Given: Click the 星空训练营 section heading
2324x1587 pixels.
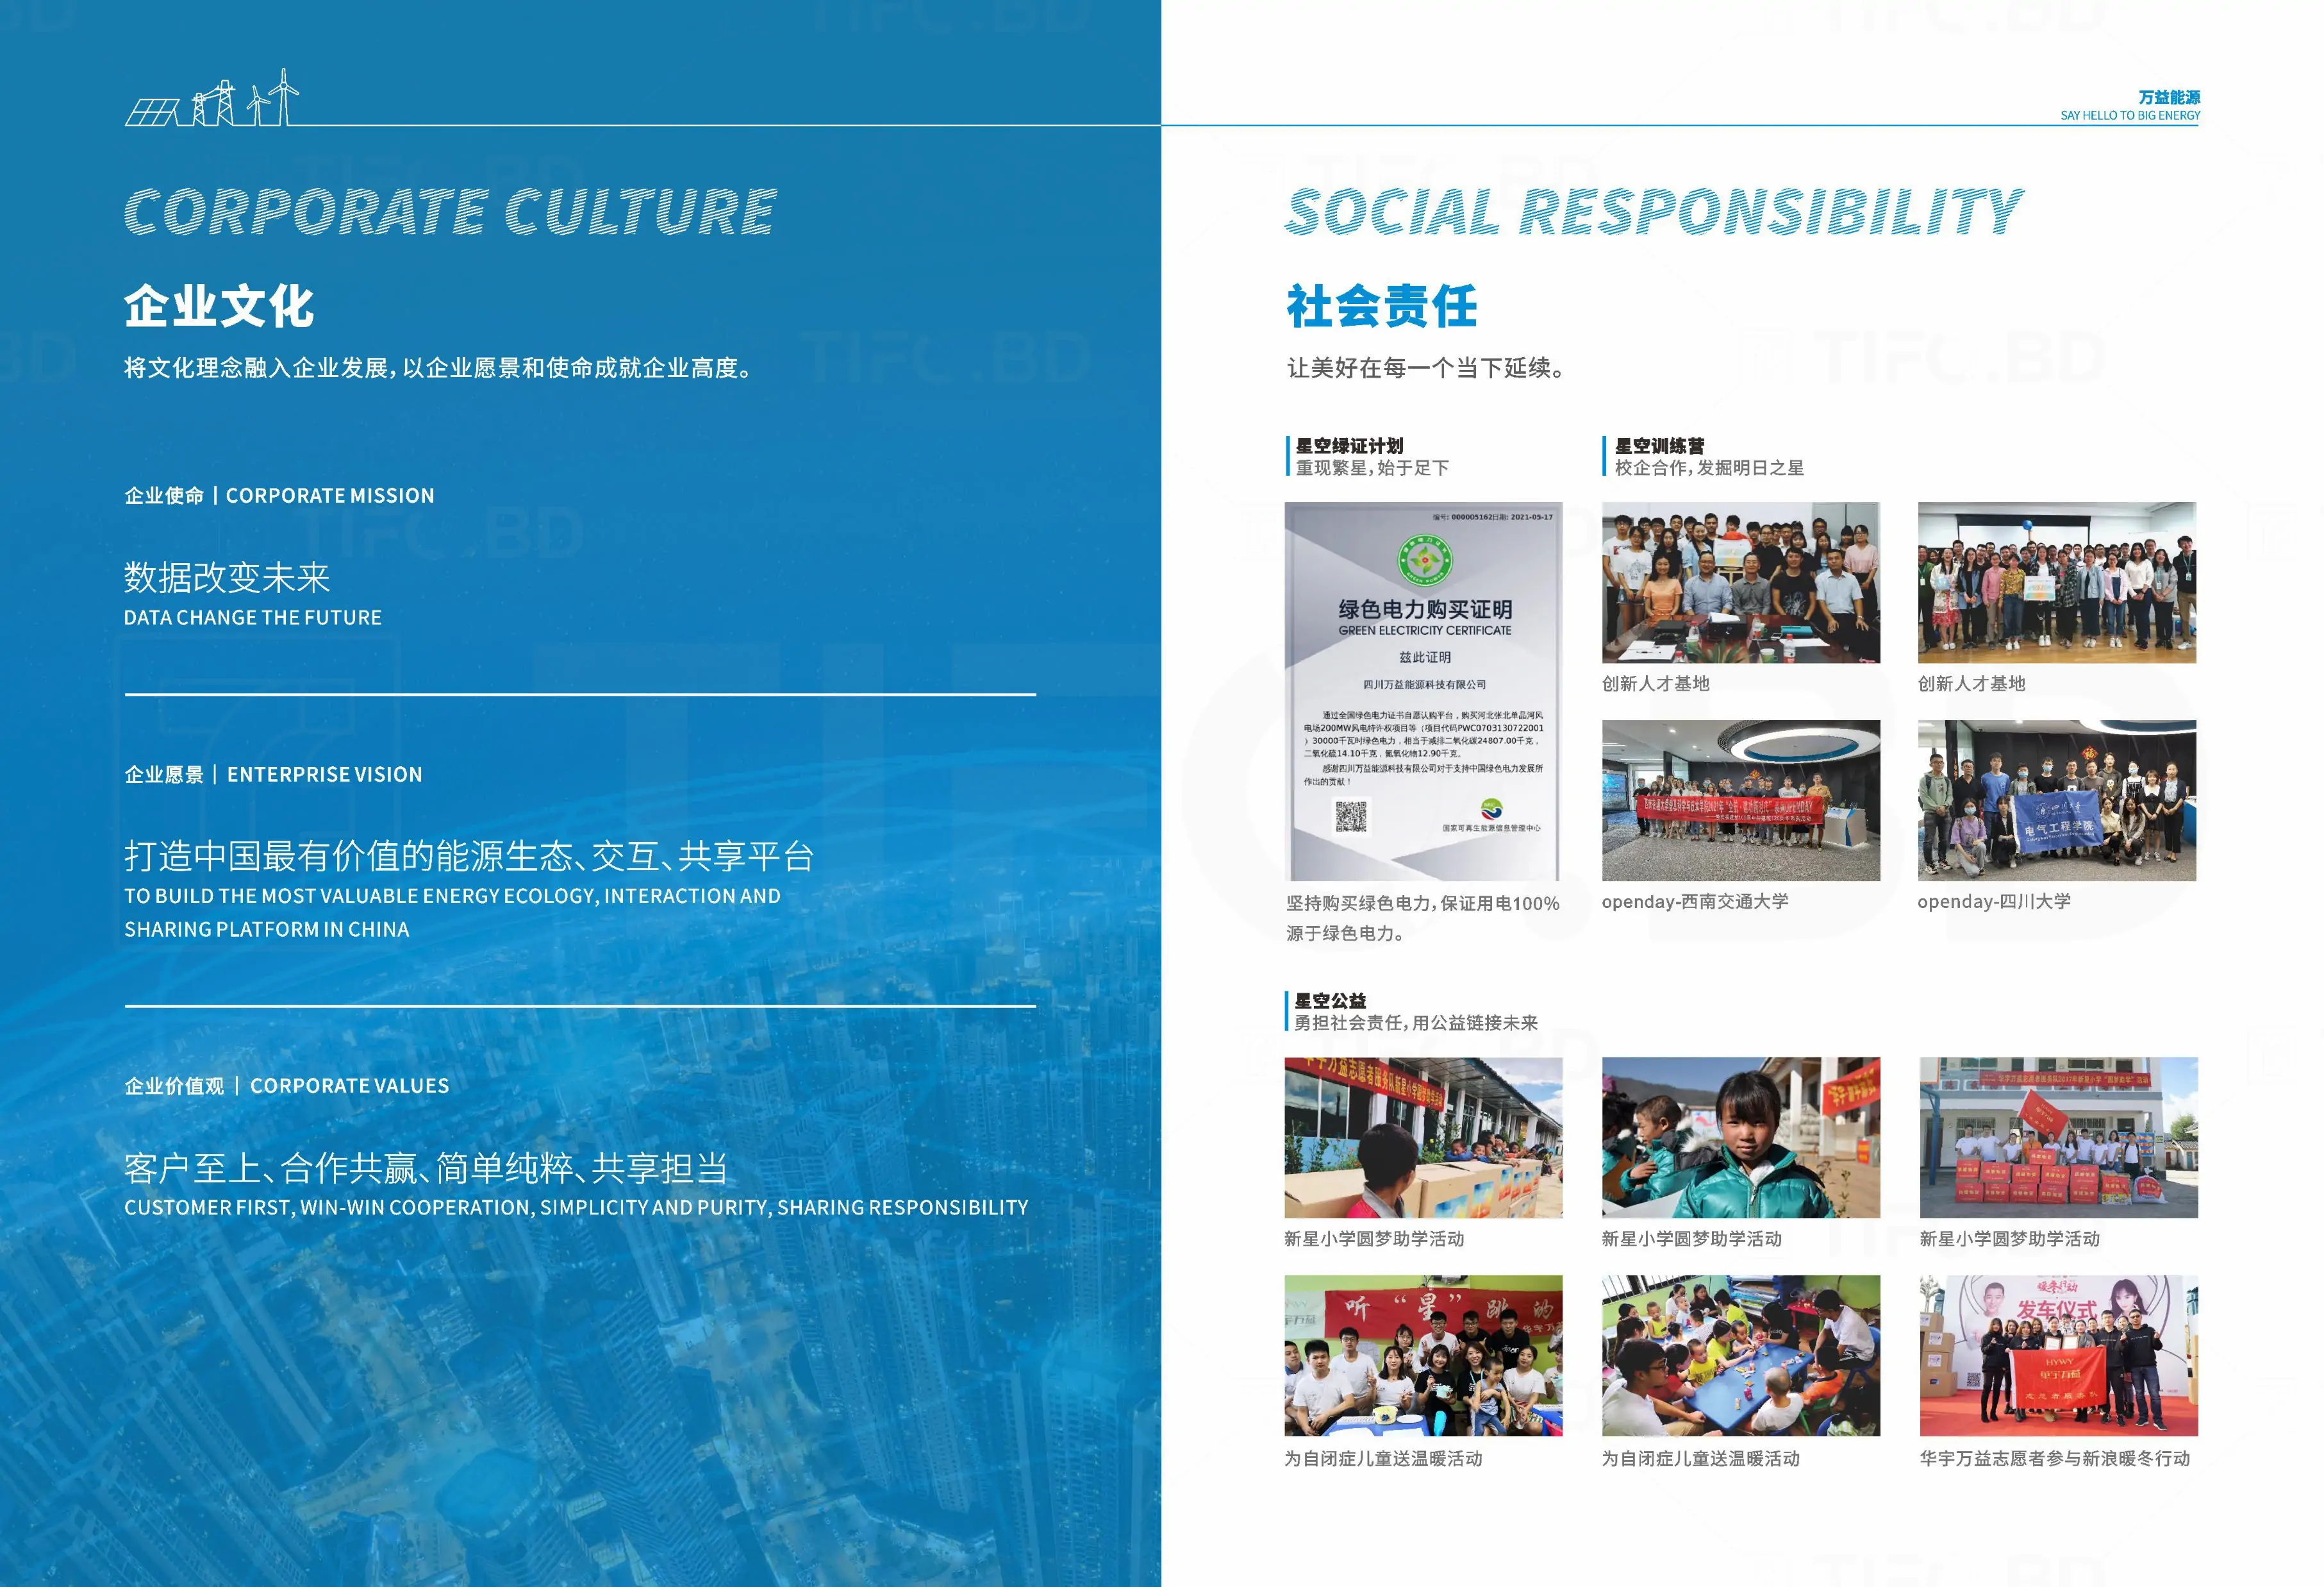Looking at the screenshot, I should (1659, 446).
